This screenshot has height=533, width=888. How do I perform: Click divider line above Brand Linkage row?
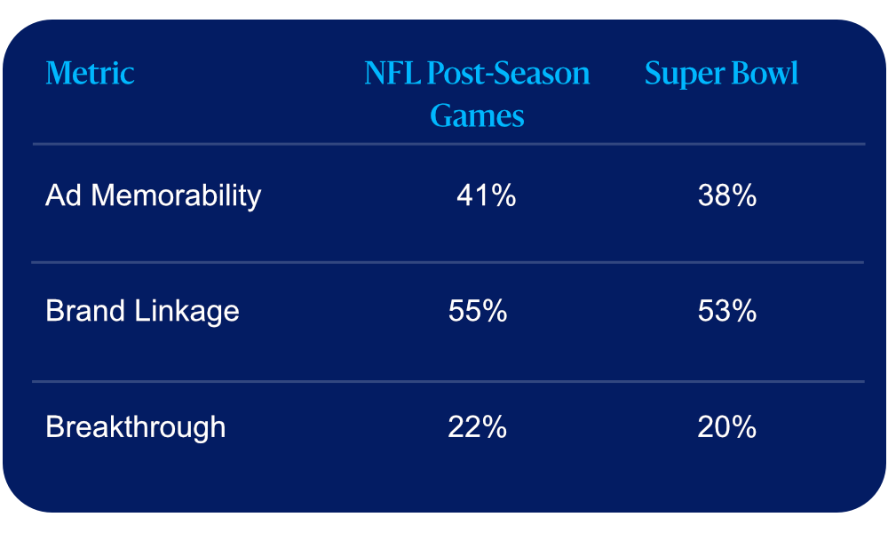448,262
